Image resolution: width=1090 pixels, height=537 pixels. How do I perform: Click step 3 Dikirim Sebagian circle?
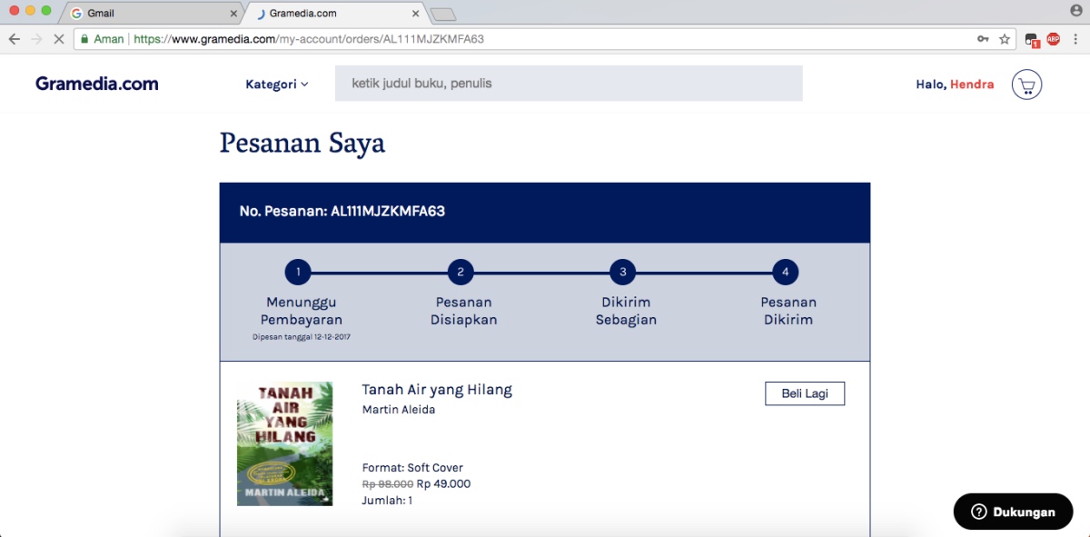tap(623, 272)
